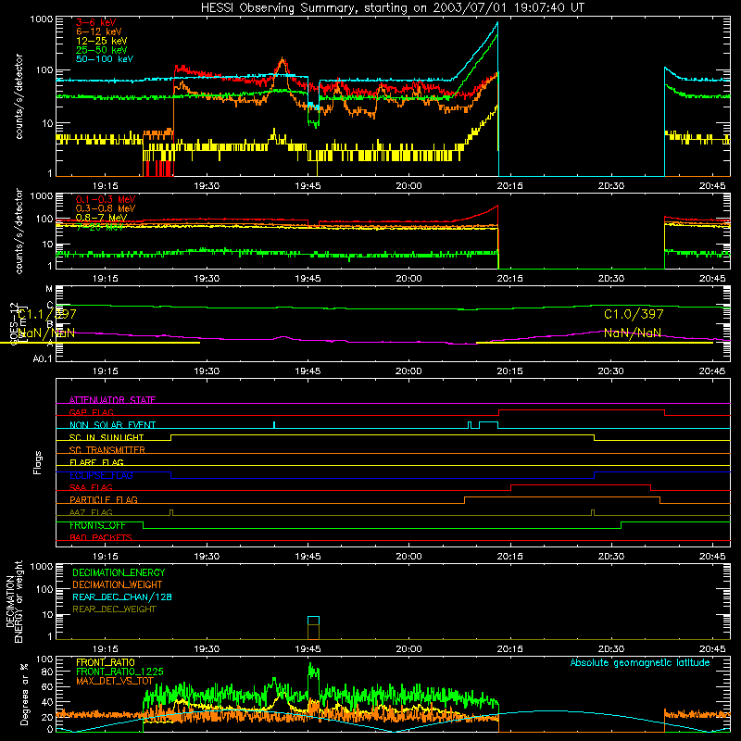
Task: Click the 0.1-0.3 MeV legend label
Action: (x=106, y=199)
